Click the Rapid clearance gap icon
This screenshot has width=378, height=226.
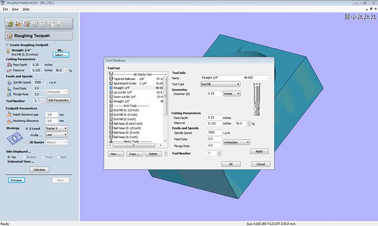coord(9,114)
